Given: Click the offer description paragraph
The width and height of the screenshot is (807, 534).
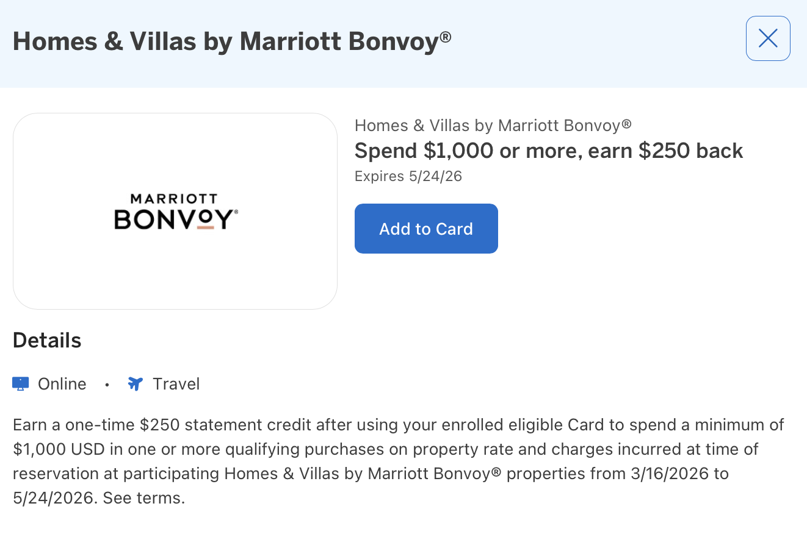Looking at the screenshot, I should (x=397, y=461).
